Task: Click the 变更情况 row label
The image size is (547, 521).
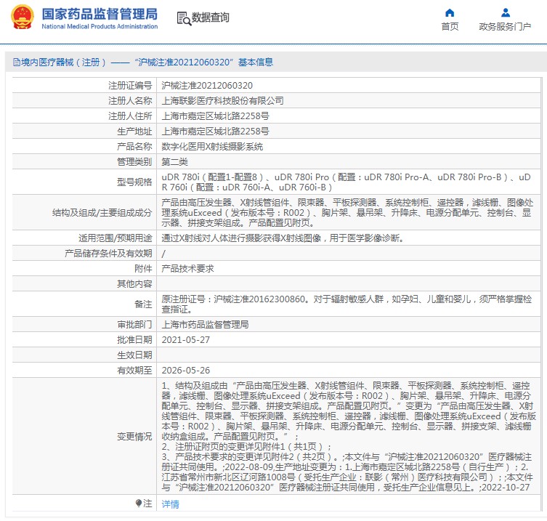Action: (134, 437)
